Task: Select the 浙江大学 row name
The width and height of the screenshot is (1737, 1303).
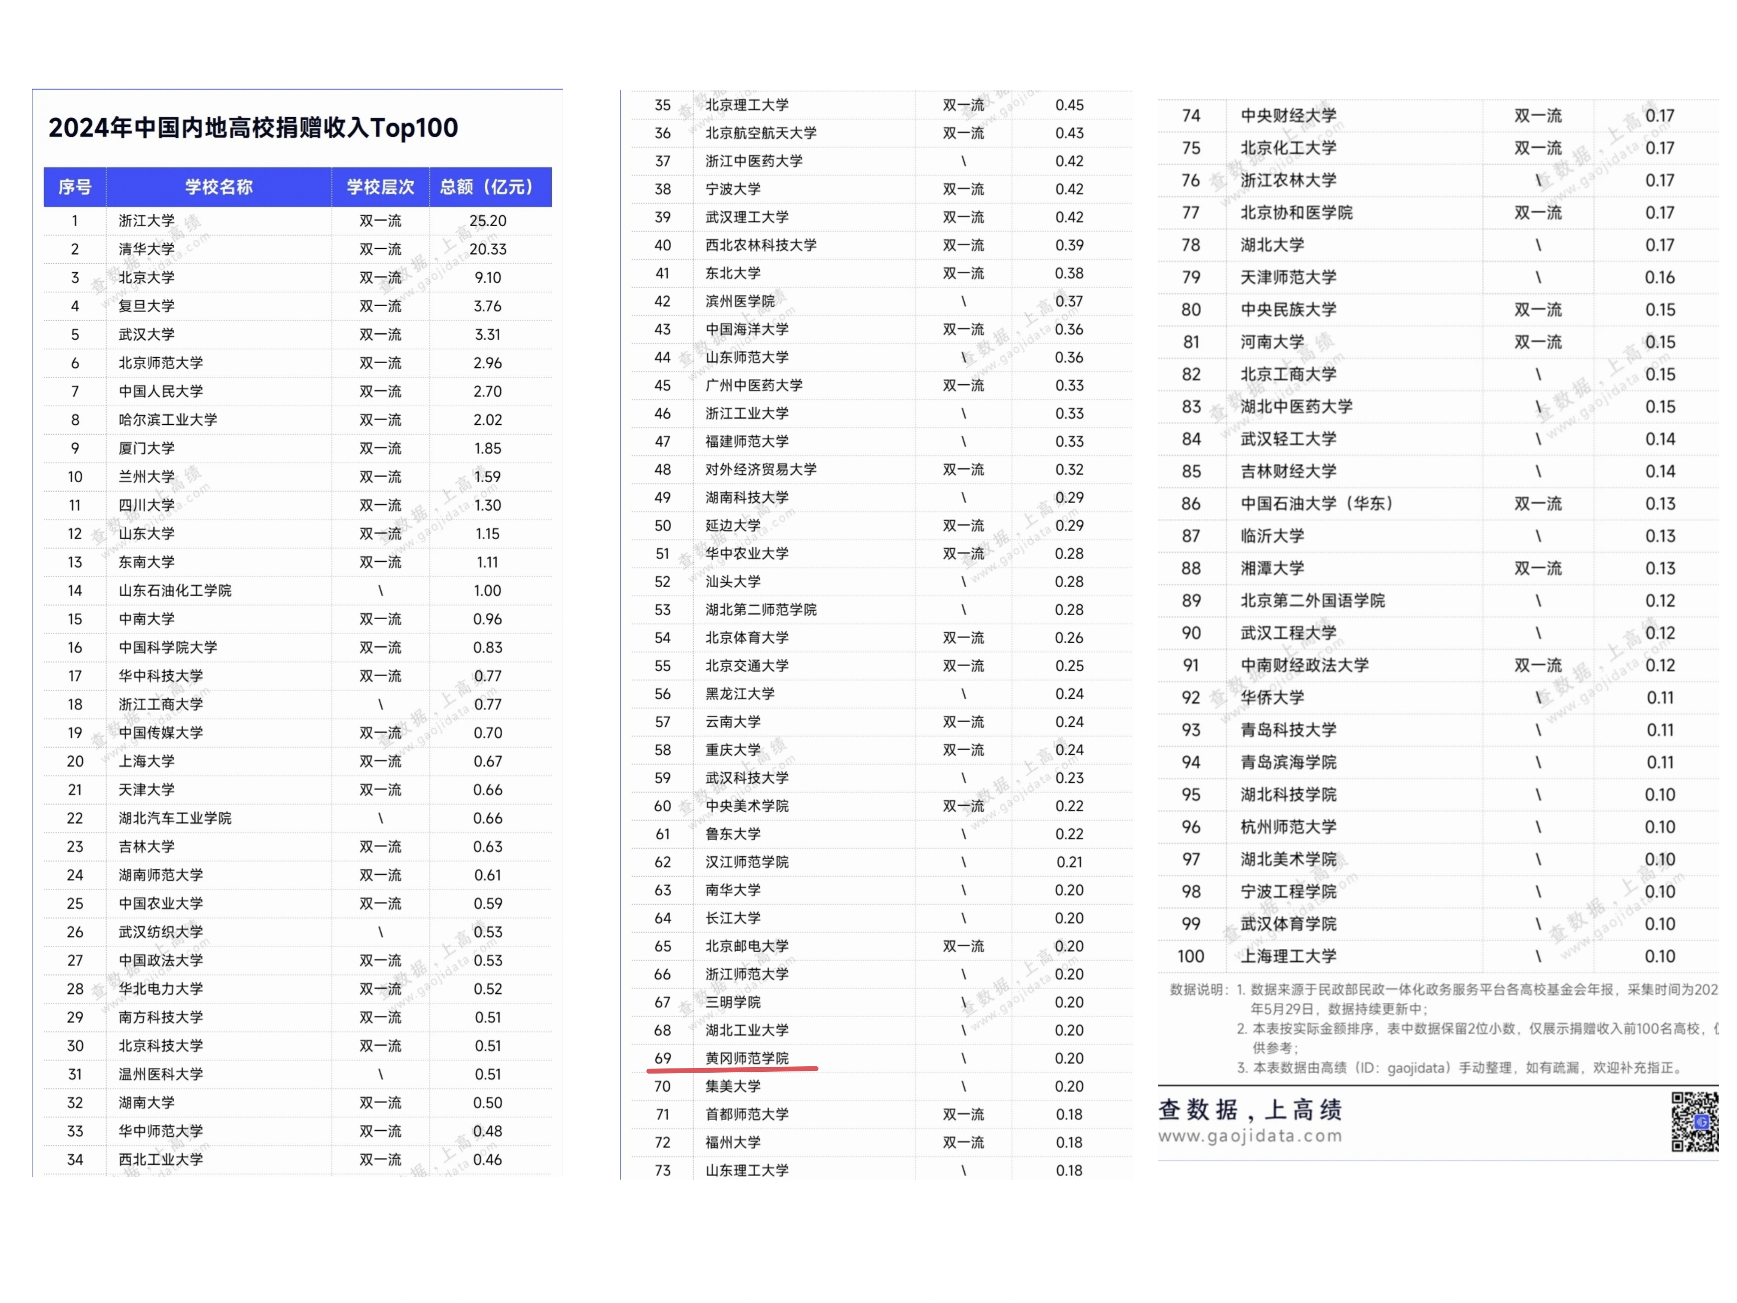Action: point(147,221)
